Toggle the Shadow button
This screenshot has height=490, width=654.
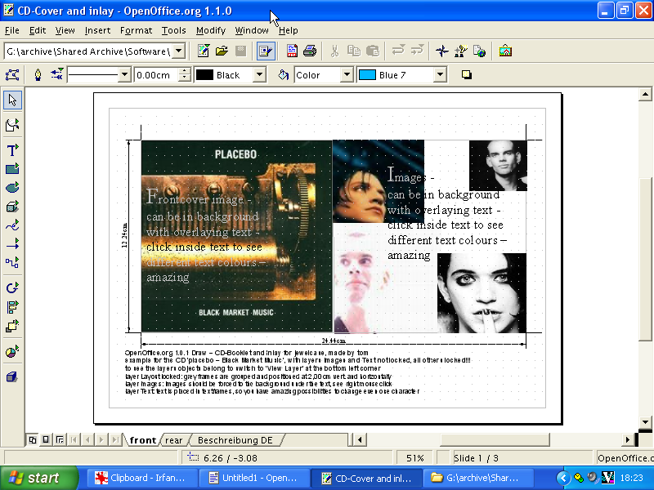(467, 74)
